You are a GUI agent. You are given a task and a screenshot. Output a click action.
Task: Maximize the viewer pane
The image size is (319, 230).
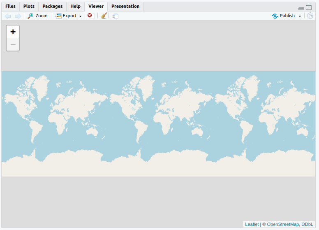pyautogui.click(x=309, y=7)
